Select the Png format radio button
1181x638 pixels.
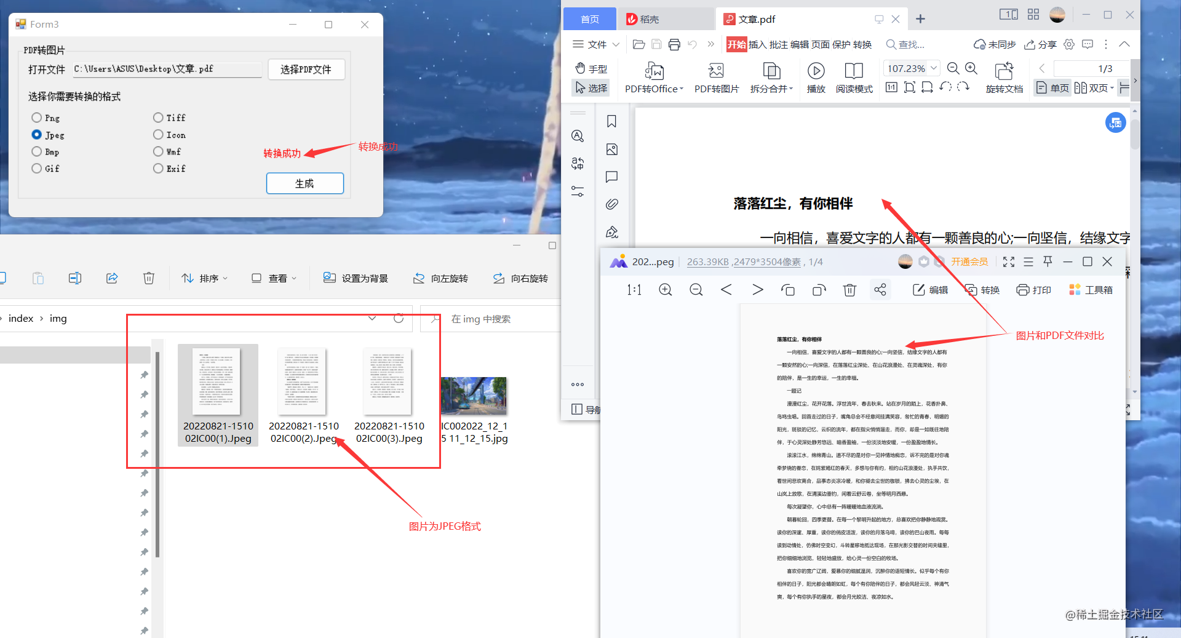point(37,118)
